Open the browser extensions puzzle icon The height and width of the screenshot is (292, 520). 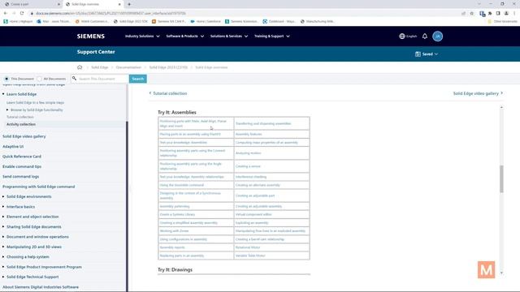[x=490, y=14]
